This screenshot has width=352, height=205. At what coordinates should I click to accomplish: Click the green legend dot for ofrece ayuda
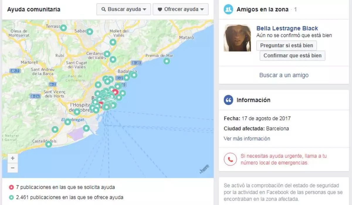pyautogui.click(x=11, y=197)
